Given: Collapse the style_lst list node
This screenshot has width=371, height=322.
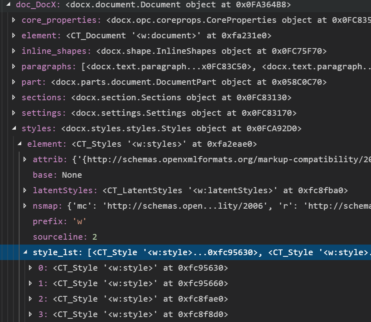Looking at the screenshot, I should (25, 252).
